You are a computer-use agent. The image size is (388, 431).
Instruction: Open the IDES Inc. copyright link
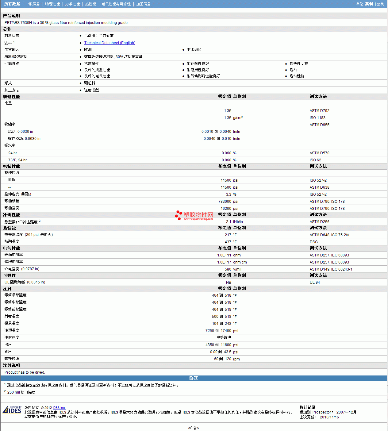point(59,408)
